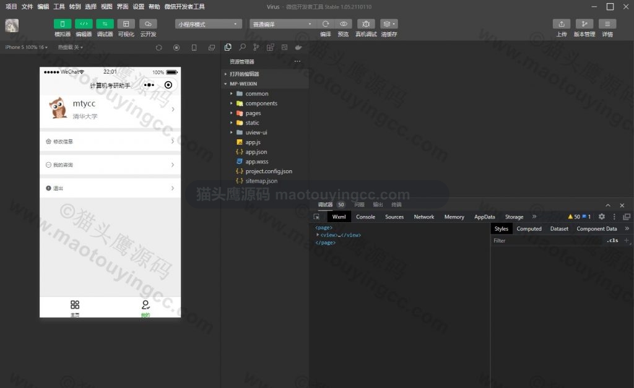Viewport: 634px width, 388px height.
Task: Click the Styles Filter input field
Action: [547, 240]
